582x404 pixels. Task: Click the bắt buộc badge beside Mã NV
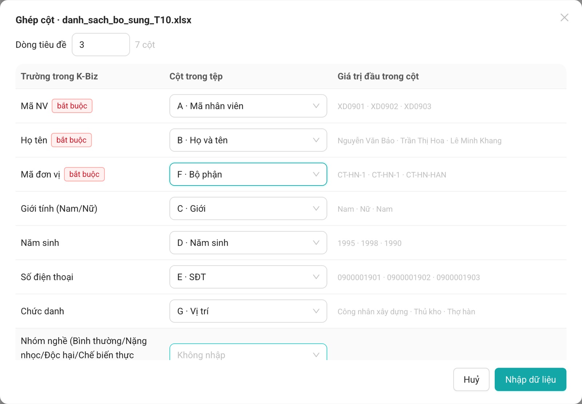(72, 106)
